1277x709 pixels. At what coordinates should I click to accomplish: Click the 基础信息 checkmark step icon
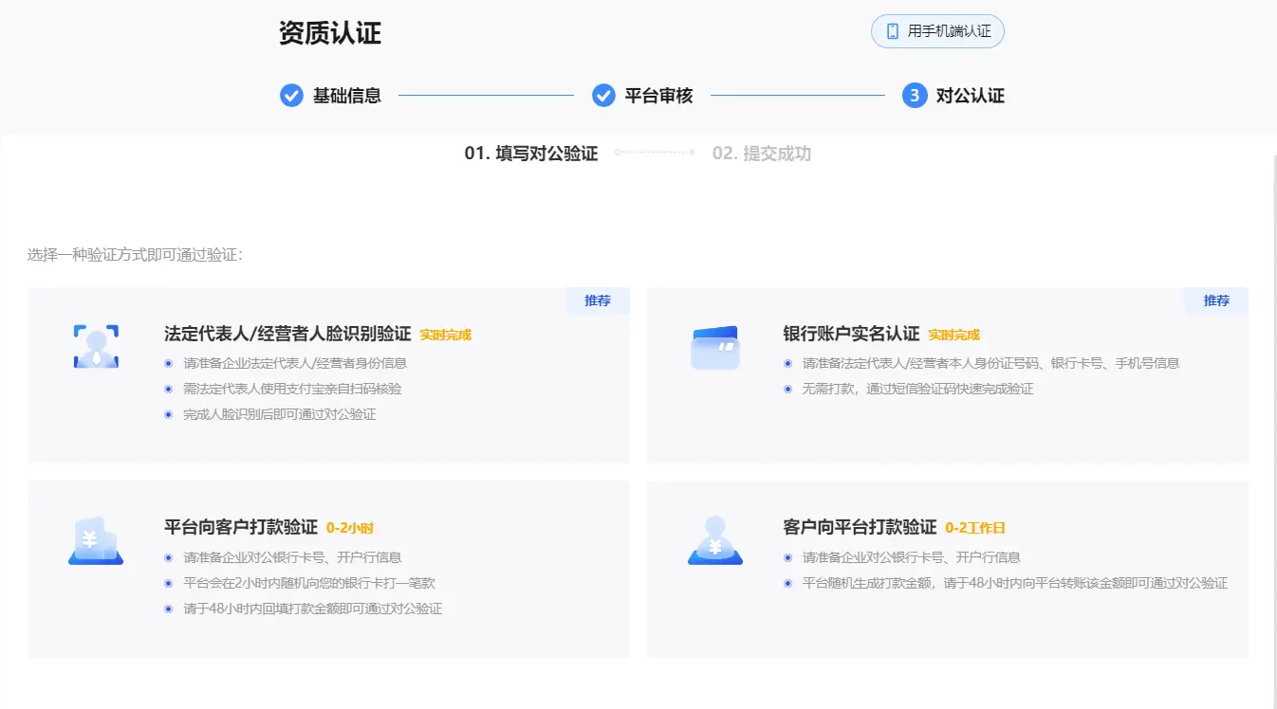pyautogui.click(x=291, y=96)
